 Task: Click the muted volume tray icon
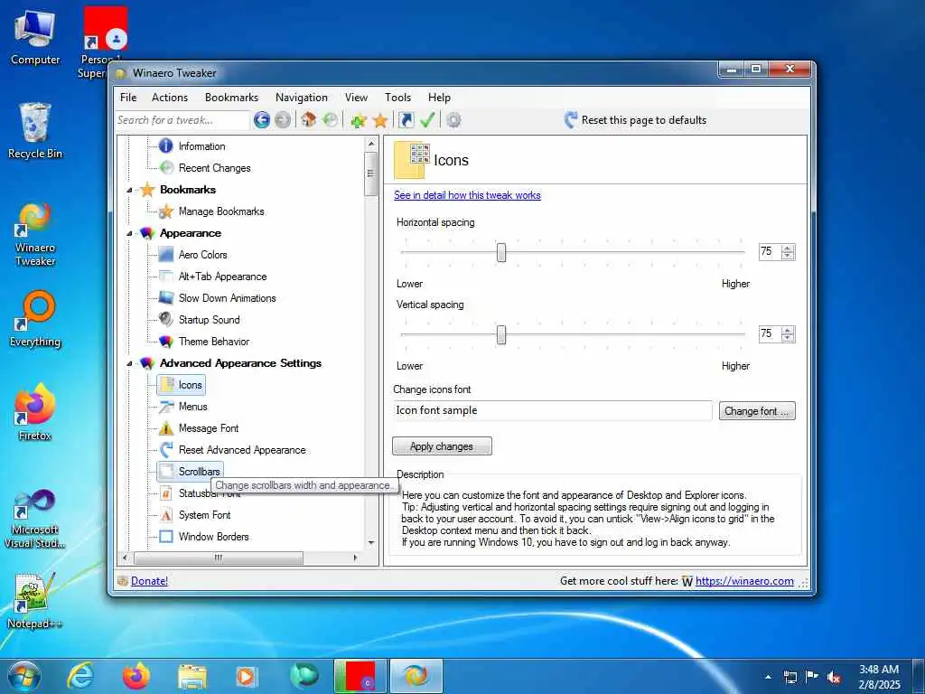coord(834,677)
